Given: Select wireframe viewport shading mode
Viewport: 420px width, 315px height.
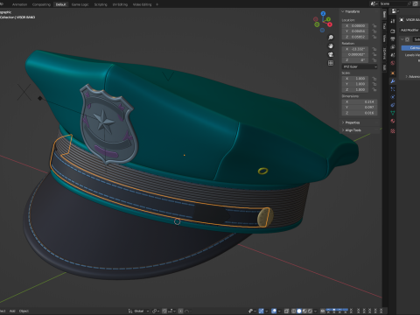Looking at the screenshot, I should coord(294,311).
